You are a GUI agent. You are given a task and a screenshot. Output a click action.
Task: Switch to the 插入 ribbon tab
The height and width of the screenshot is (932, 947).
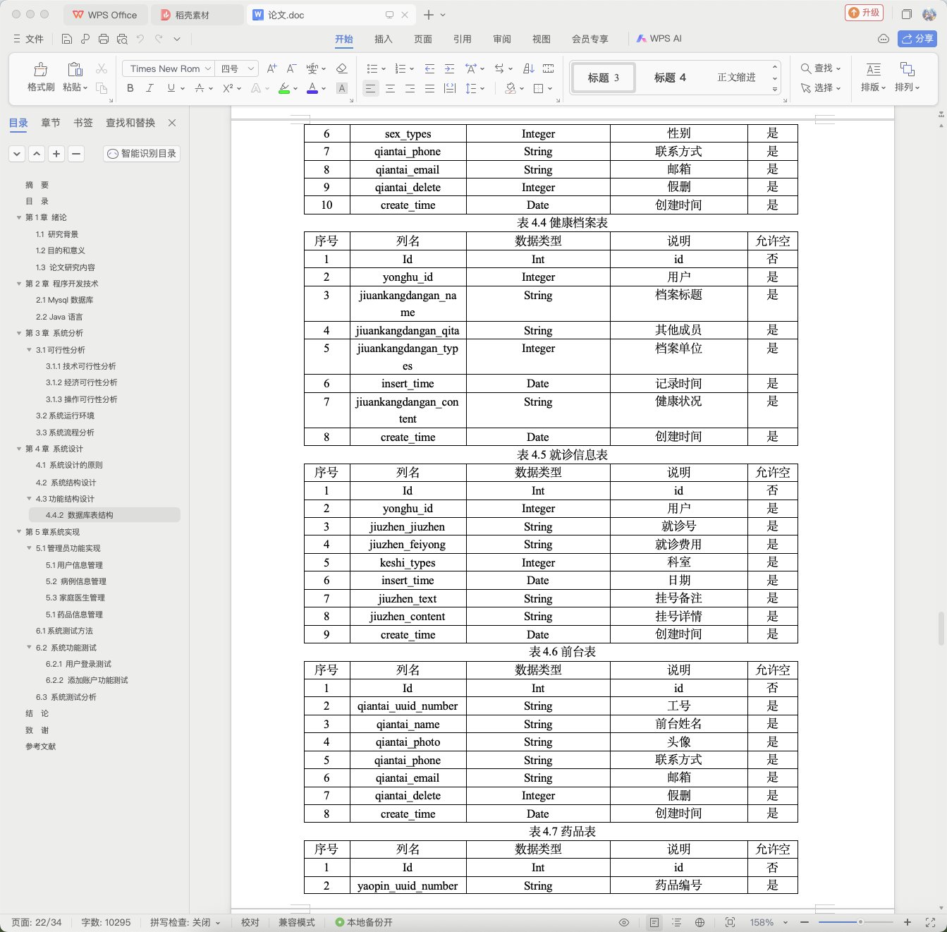tap(383, 39)
